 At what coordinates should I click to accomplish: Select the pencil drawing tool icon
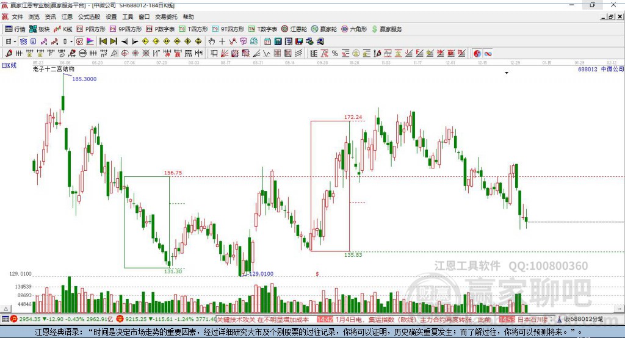click(x=9, y=54)
